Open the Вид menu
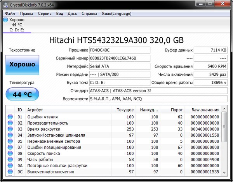Screen dimensions: 233x182 click(59, 14)
